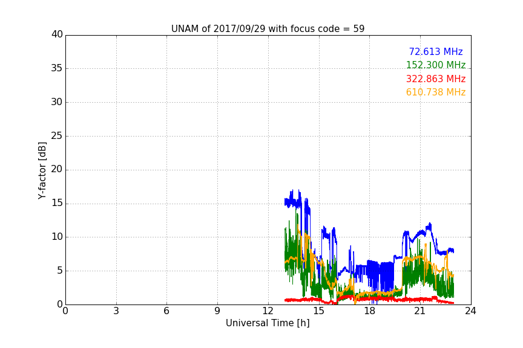The width and height of the screenshot is (523, 348).
Task: Click the y-axis tick label 15
Action: pos(57,203)
